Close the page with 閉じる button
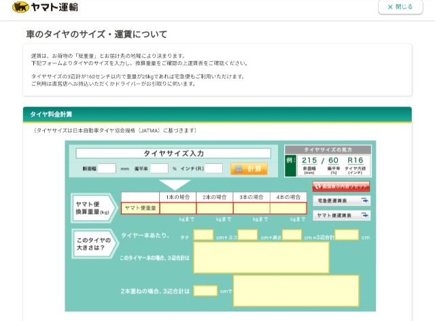Screen dimensions: 435x321 pos(400,7)
